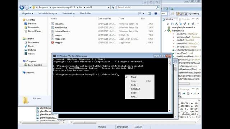Switch to the Debug perspective in Eclipse
230x129 pixels.
pyautogui.click(x=194, y=14)
